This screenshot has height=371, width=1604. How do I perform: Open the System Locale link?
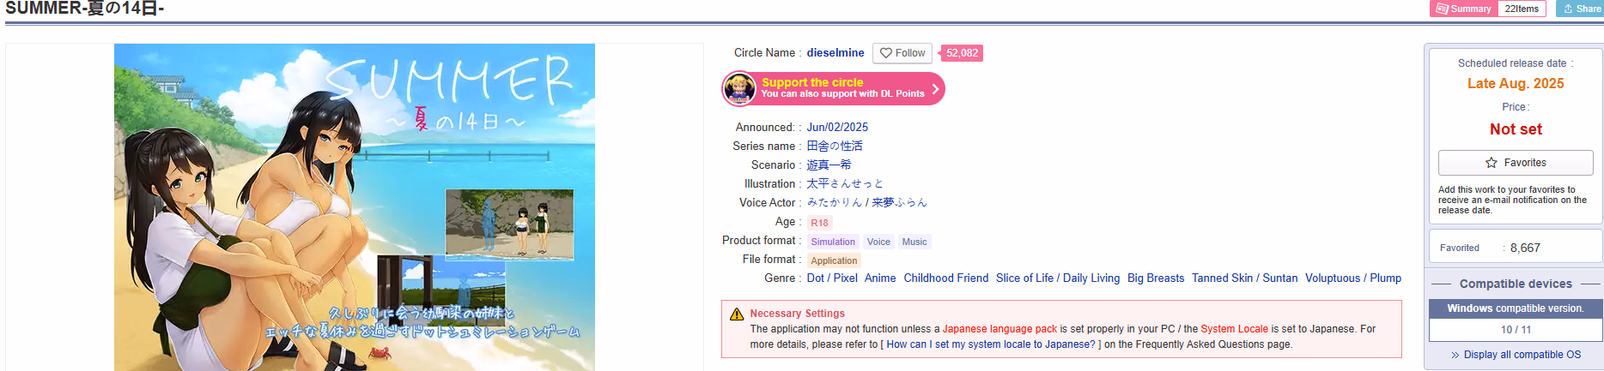(1234, 329)
